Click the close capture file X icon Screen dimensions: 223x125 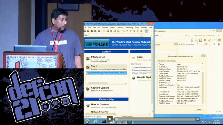click(111, 31)
